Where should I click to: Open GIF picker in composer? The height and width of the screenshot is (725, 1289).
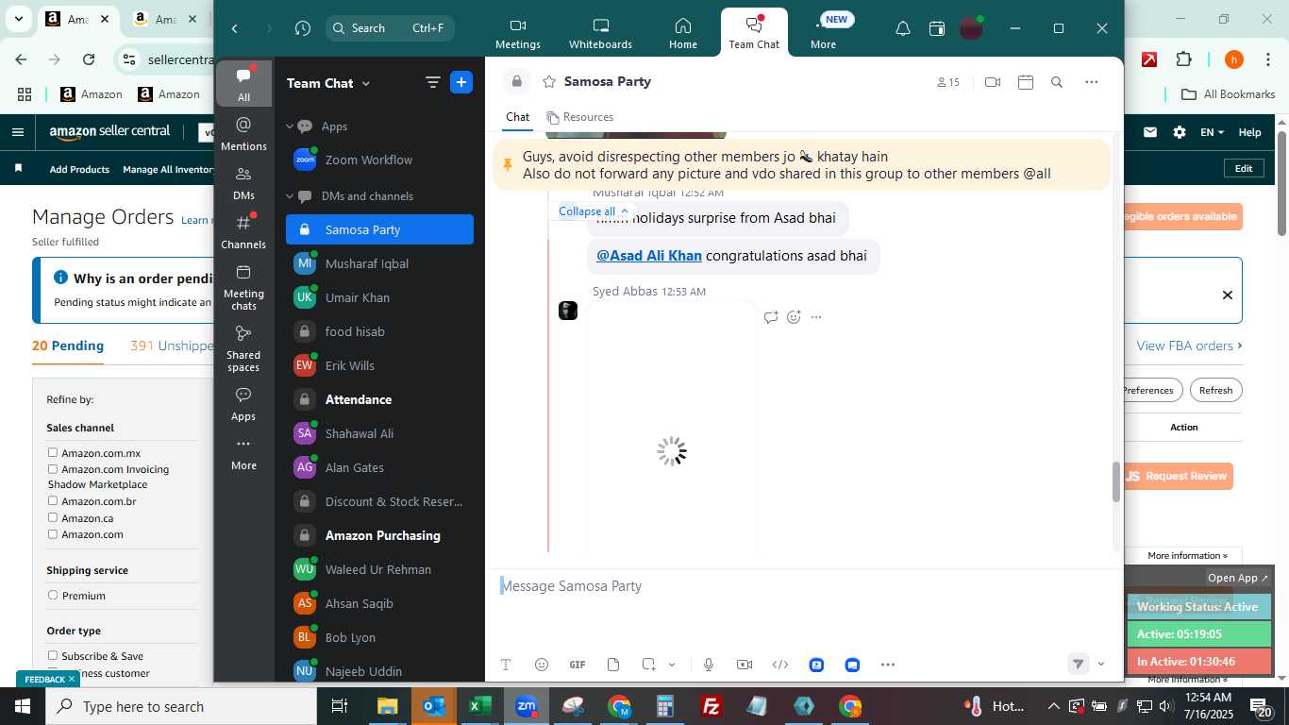coord(578,665)
